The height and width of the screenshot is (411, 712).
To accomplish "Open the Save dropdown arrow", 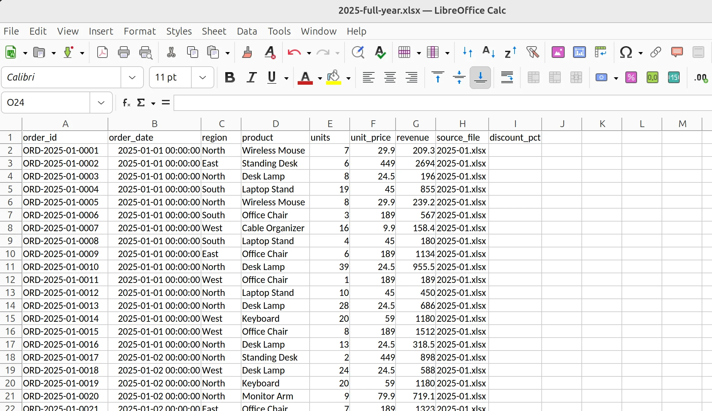I will (82, 53).
